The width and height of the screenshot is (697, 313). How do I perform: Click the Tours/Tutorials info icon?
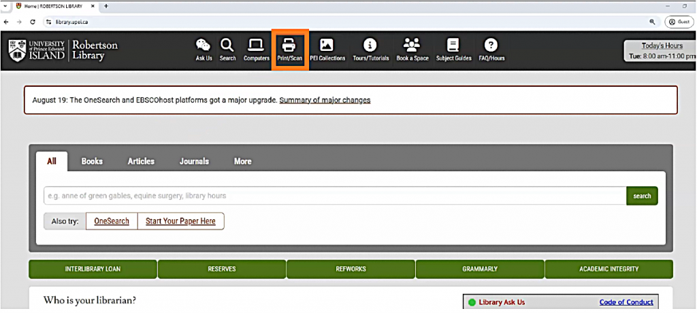coord(370,46)
